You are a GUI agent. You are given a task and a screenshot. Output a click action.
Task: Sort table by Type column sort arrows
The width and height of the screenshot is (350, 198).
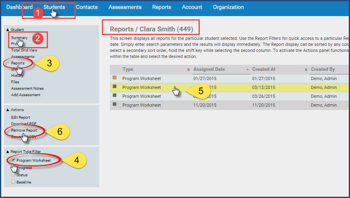pyautogui.click(x=188, y=70)
